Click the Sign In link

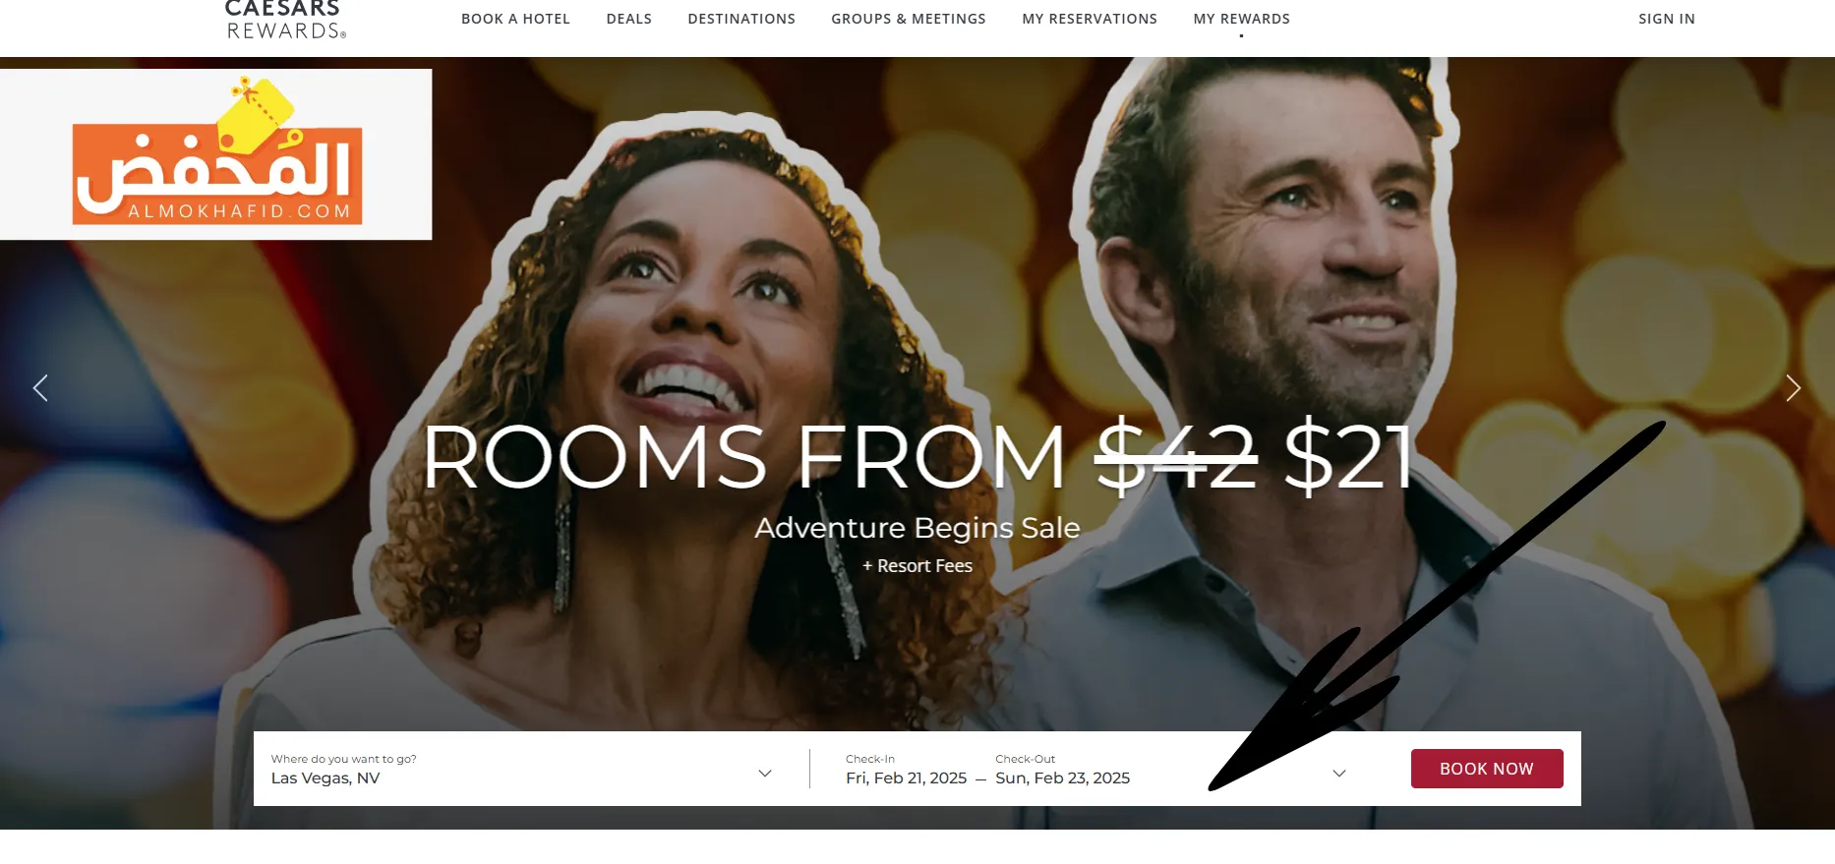pos(1667,19)
